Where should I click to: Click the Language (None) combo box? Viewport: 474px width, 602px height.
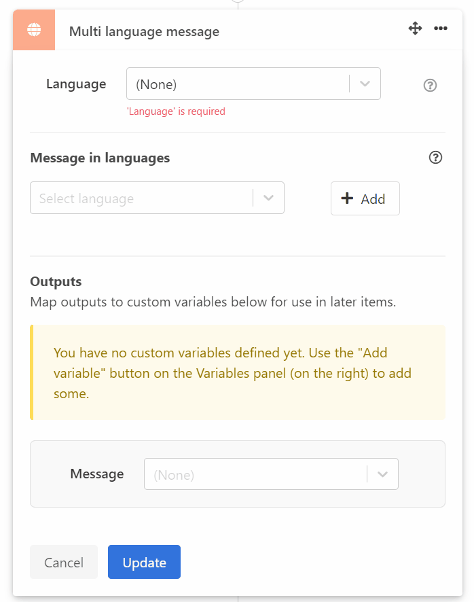pyautogui.click(x=238, y=84)
